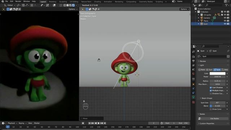The image size is (231, 130).
Task: Expand the Camera item in outliner
Action: (199, 18)
